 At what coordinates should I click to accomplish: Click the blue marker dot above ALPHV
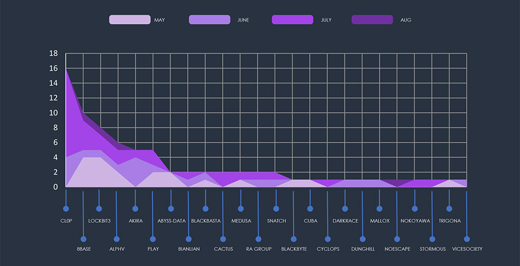116,239
